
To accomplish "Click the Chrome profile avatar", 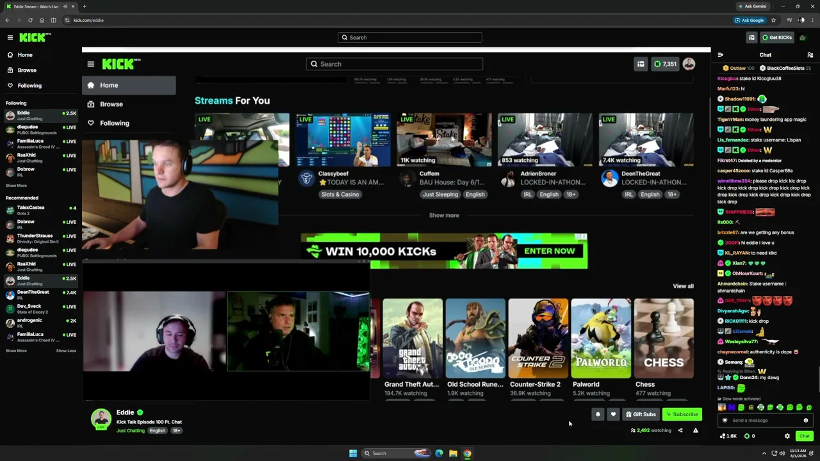I will 801,20.
